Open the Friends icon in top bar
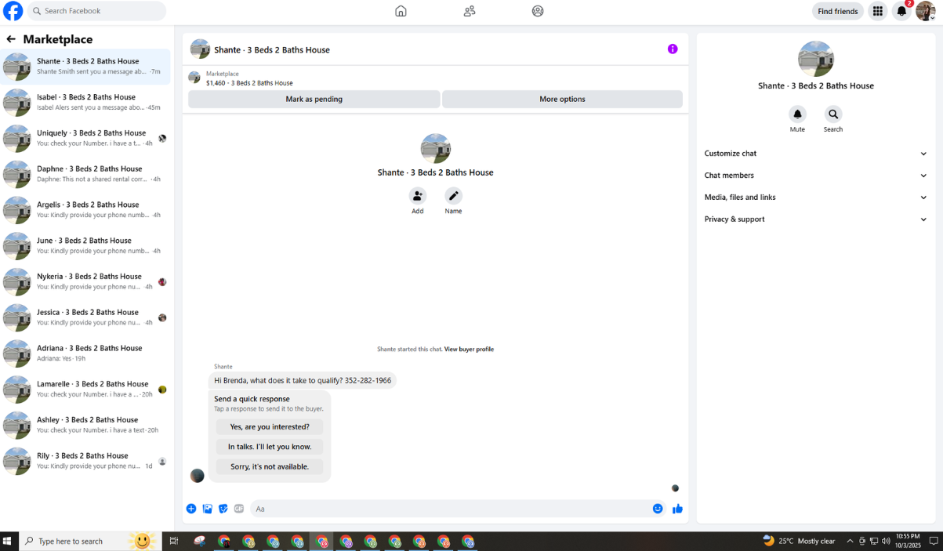Viewport: 943px width, 551px height. point(470,11)
